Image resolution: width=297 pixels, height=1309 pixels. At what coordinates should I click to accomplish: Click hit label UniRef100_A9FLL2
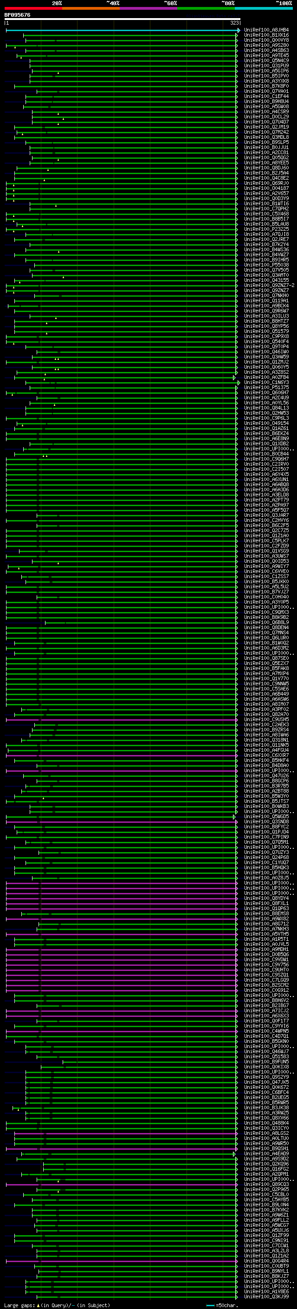(266, 1220)
